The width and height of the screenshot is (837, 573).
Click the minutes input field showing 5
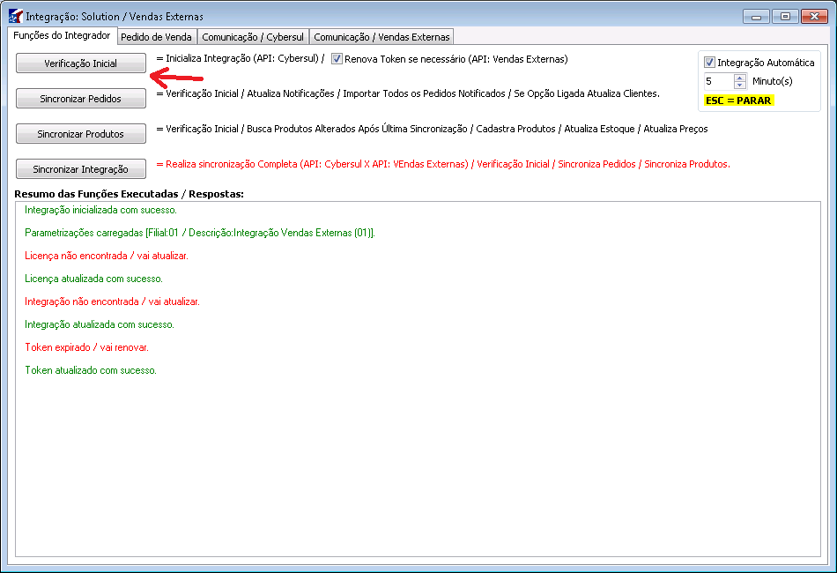[718, 81]
